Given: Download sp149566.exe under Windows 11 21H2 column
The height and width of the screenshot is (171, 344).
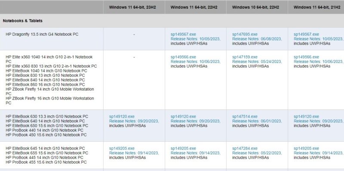Looking at the screenshot, I should (x=306, y=57).
